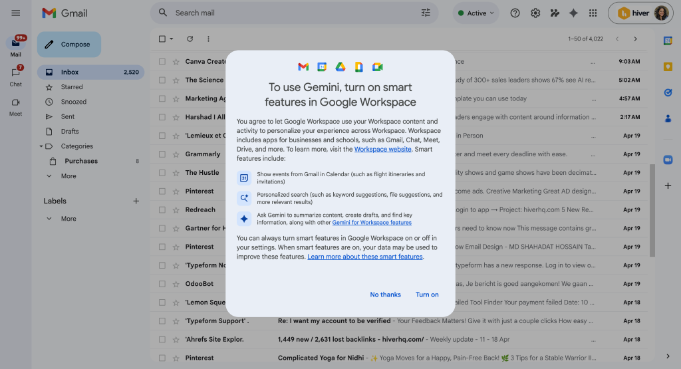This screenshot has height=369, width=681.
Task: Expand More under Labels
Action: pos(68,218)
